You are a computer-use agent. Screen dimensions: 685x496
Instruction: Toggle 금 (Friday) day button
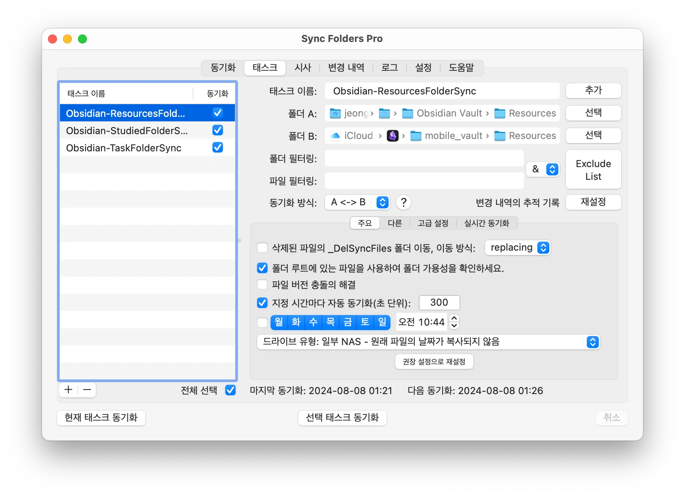pyautogui.click(x=348, y=322)
